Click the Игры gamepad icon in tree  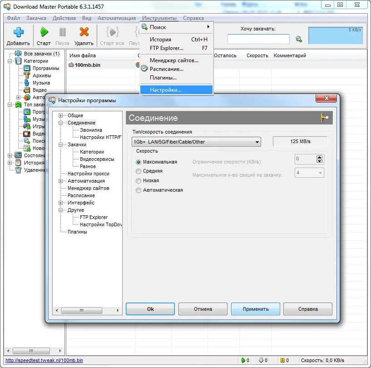pos(26,126)
